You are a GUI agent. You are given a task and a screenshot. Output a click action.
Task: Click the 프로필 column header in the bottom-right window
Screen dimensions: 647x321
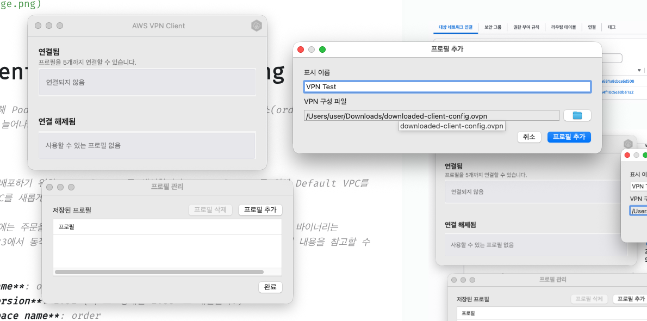tap(552, 313)
